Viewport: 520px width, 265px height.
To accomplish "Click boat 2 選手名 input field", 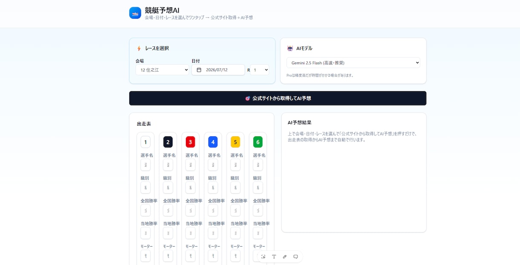I will point(168,165).
